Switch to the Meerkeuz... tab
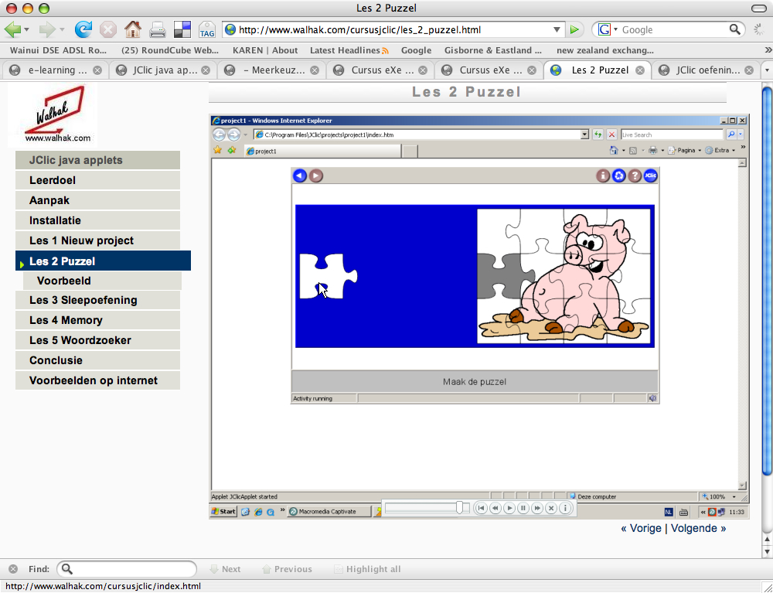The height and width of the screenshot is (593, 773). pyautogui.click(x=271, y=70)
